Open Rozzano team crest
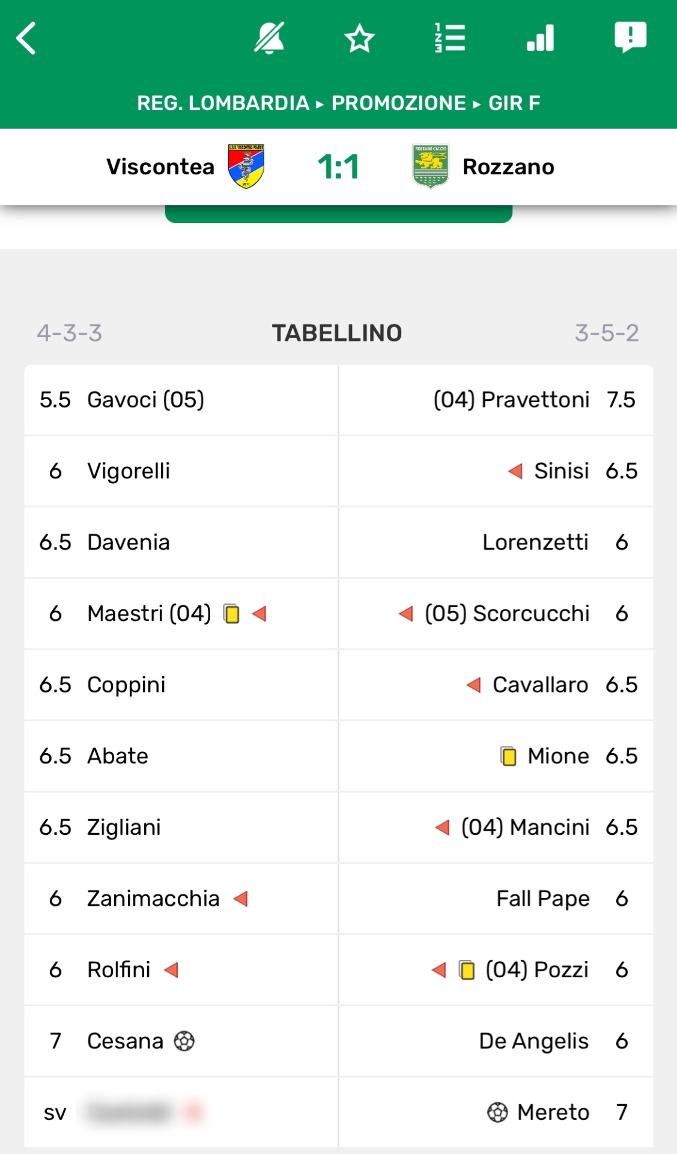The width and height of the screenshot is (677, 1154). tap(431, 166)
